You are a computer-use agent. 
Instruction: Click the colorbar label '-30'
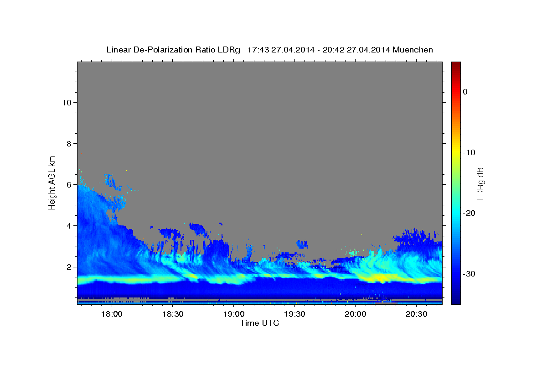point(469,274)
